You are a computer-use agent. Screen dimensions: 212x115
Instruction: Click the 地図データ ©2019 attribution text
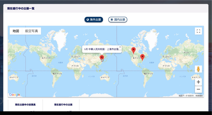pyautogui.click(x=186, y=96)
